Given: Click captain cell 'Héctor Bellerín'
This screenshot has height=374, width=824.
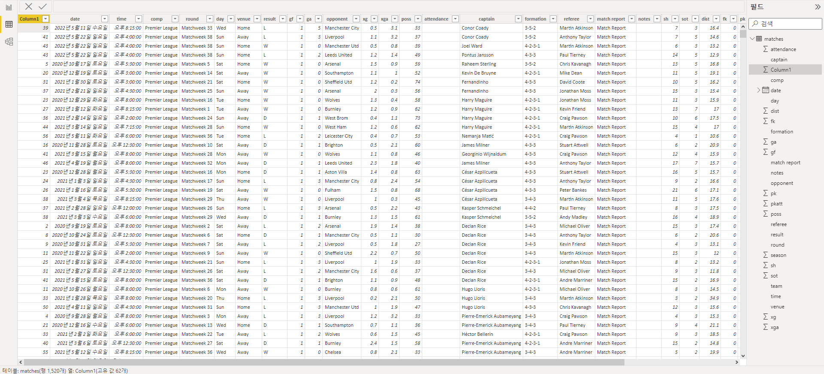Looking at the screenshot, I should tap(477, 334).
